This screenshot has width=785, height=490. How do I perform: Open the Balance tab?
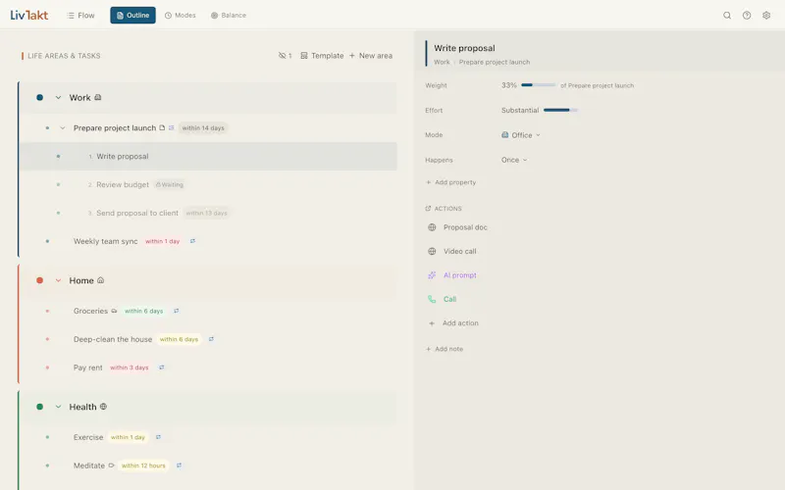229,16
